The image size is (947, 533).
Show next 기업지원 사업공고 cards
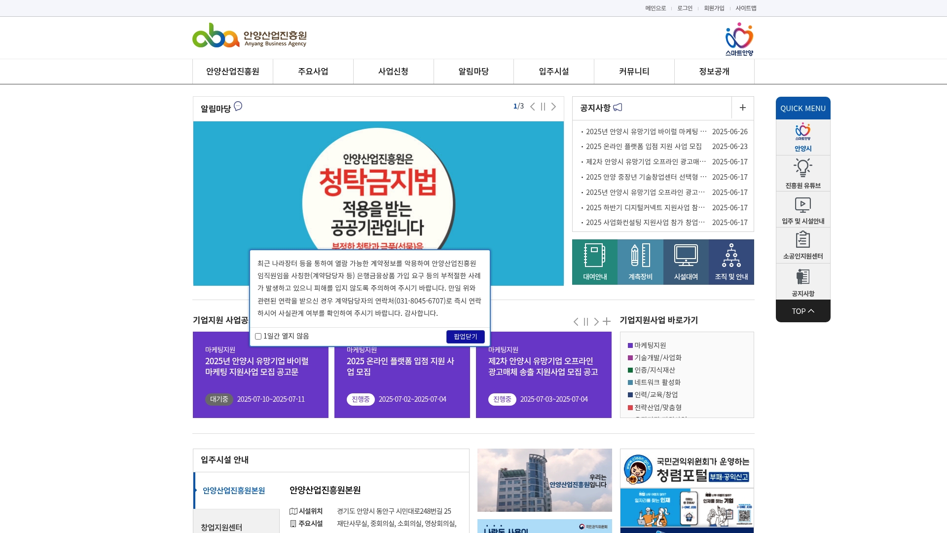click(596, 322)
